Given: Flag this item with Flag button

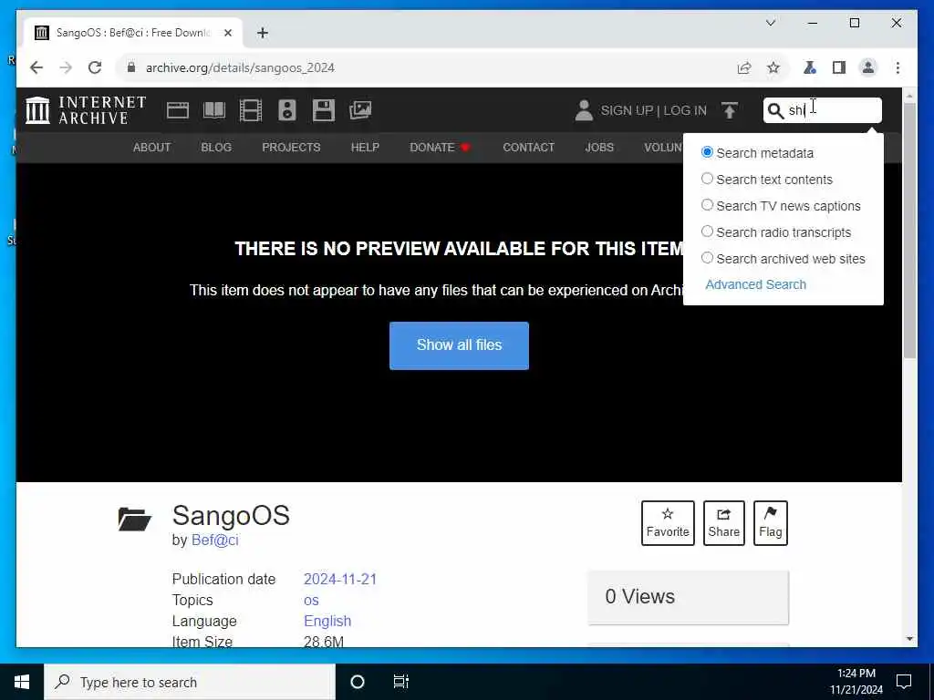Looking at the screenshot, I should [x=770, y=523].
